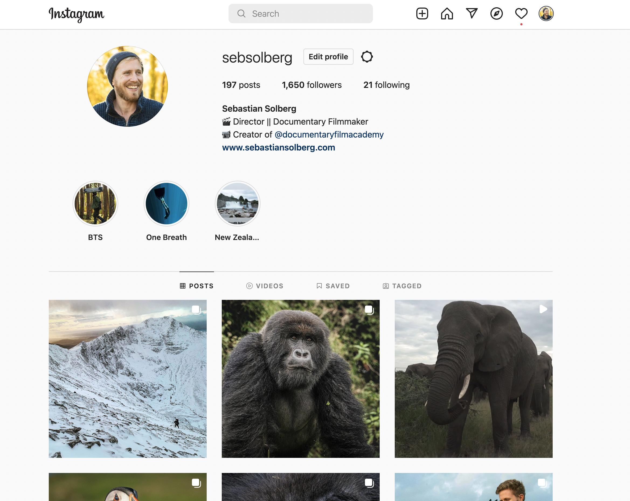Open the BTS story highlight

pyautogui.click(x=95, y=204)
